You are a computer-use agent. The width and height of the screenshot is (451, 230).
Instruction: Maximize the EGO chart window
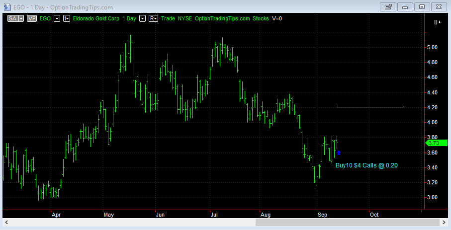tap(422, 7)
